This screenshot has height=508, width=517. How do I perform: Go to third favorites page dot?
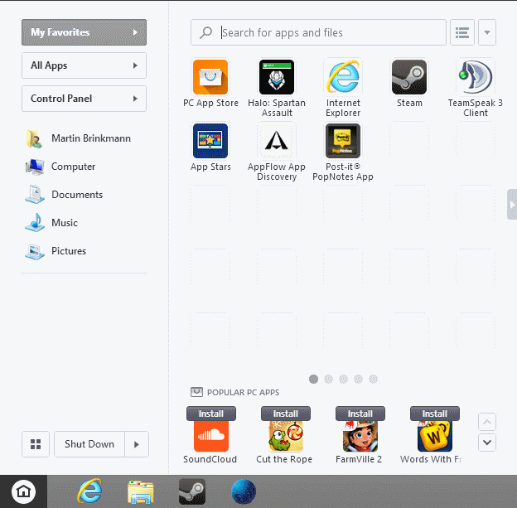[x=343, y=380]
